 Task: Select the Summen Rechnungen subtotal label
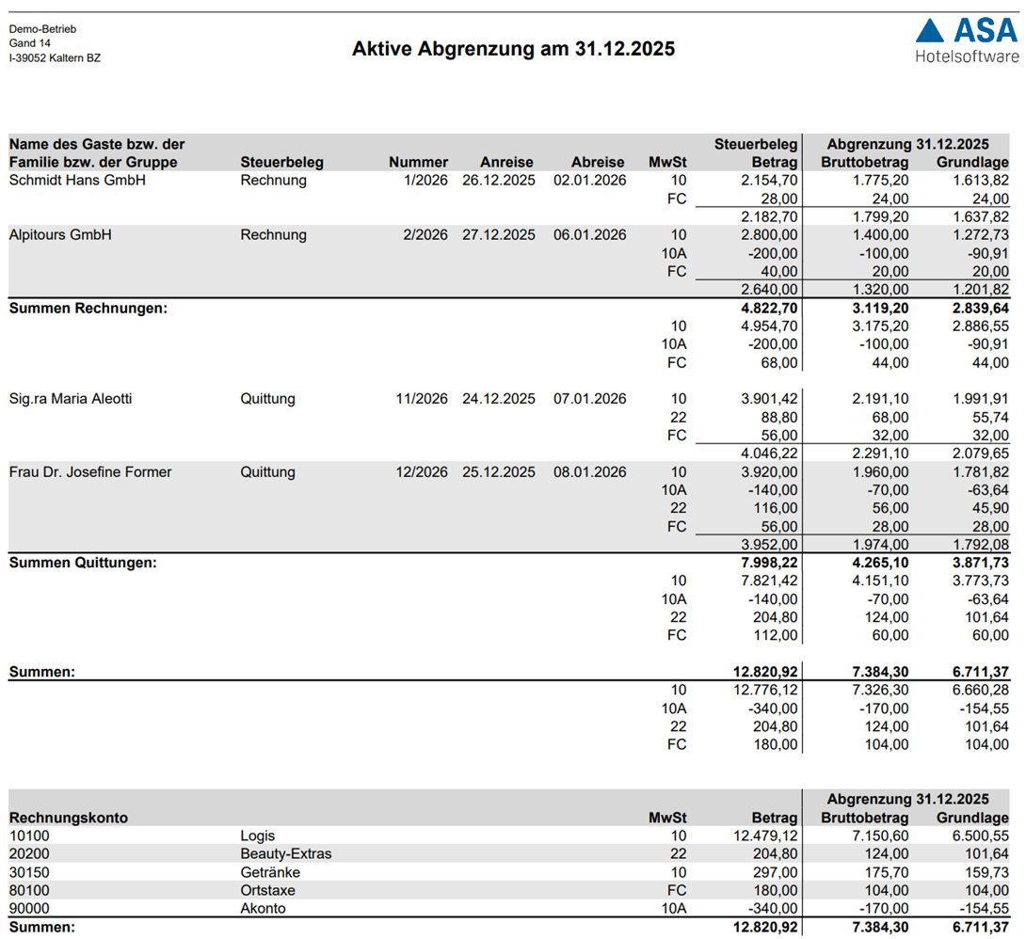[x=88, y=308]
